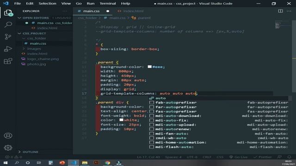Viewport: 296px width, 166px height.
Task: Click the Spaces: 4 indentation status
Action: pos(173,157)
